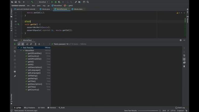Click the green Build hammer icon
Viewport: 199px width, 112px height.
tap(32, 2)
